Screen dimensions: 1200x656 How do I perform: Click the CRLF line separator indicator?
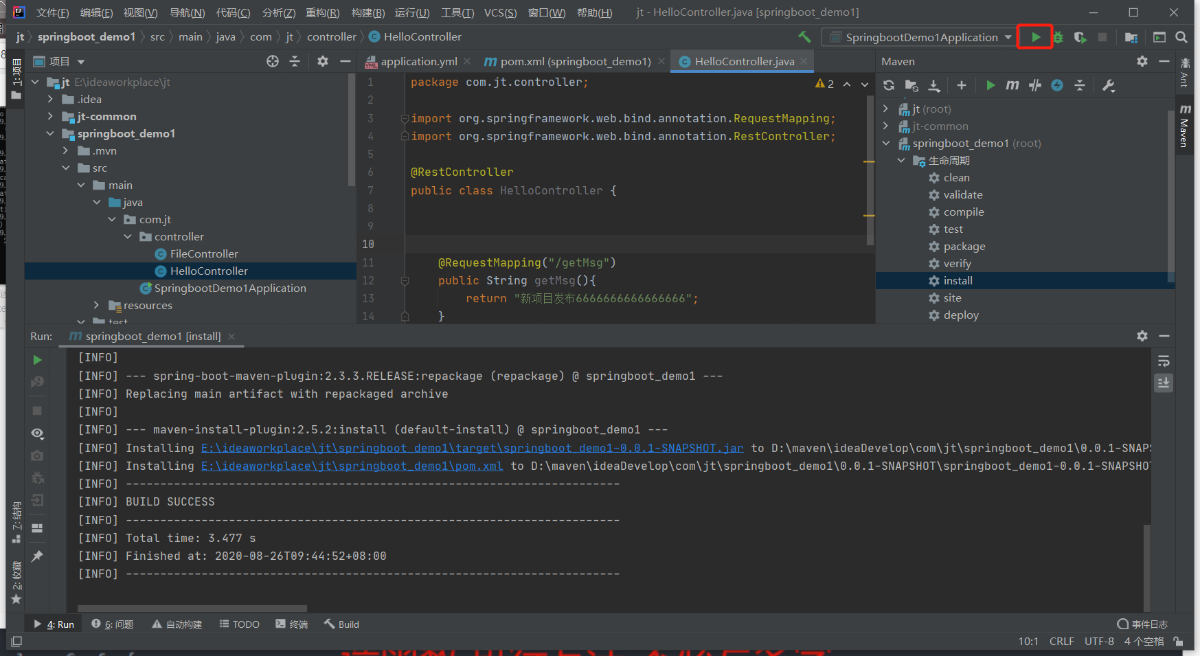coord(1061,641)
